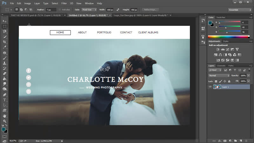Image resolution: width=254 pixels, height=143 pixels.
Task: Toggle Quick Mask mode
Action: (4, 136)
